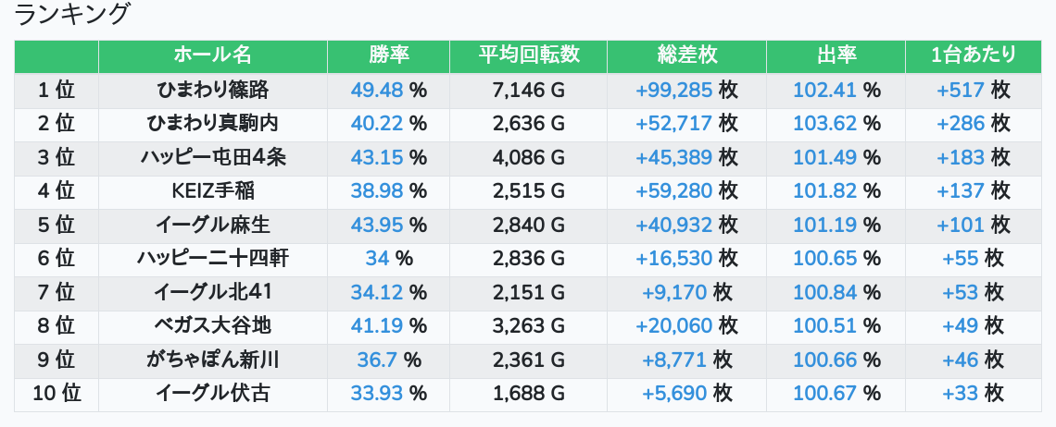Screen dimensions: 1056x427
Task: Select the ハッピー屯田4条 hall name
Action: click(212, 158)
